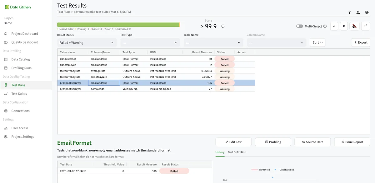Open the Table Name filter dropdown
Screen dimensions: 375x183
click(x=213, y=43)
